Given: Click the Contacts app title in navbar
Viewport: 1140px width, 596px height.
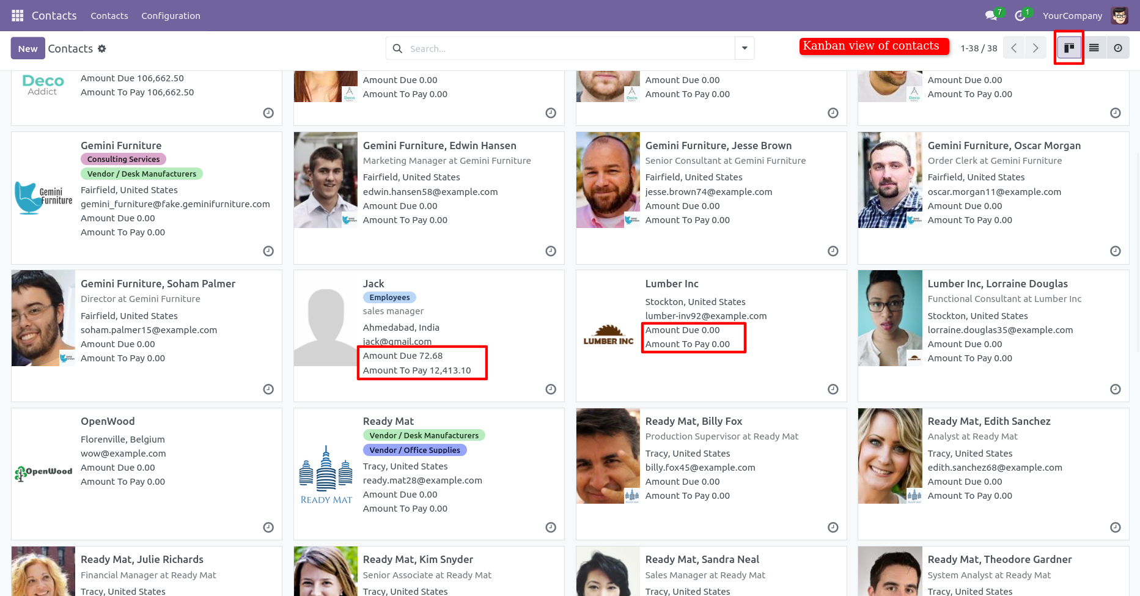Looking at the screenshot, I should tap(54, 16).
